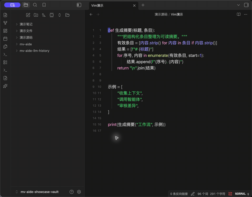Expand the mv-aide folder

[26, 44]
